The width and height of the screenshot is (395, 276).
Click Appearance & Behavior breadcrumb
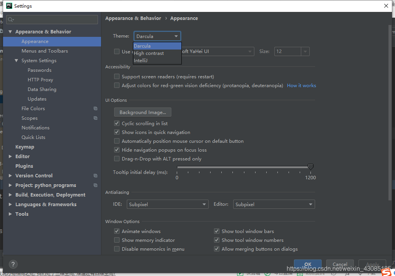click(133, 18)
